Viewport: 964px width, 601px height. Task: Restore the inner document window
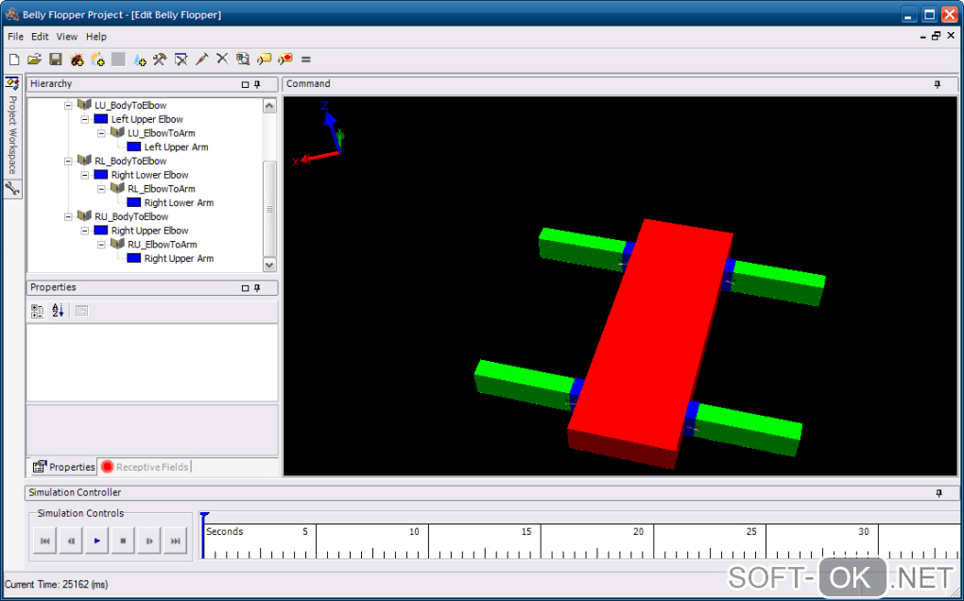[937, 36]
